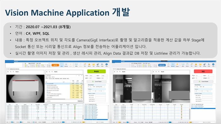This screenshot has width=221, height=124.
Task: Open Recipe clipboard icon in NG window
Action: point(187,65)
